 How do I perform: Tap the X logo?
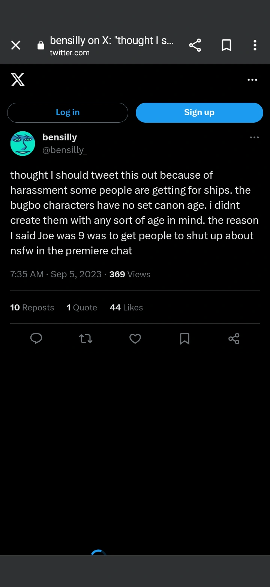pos(18,80)
